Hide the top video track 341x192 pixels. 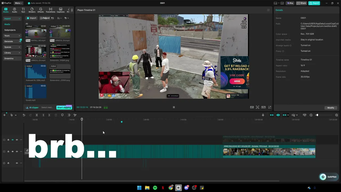pos(13,140)
